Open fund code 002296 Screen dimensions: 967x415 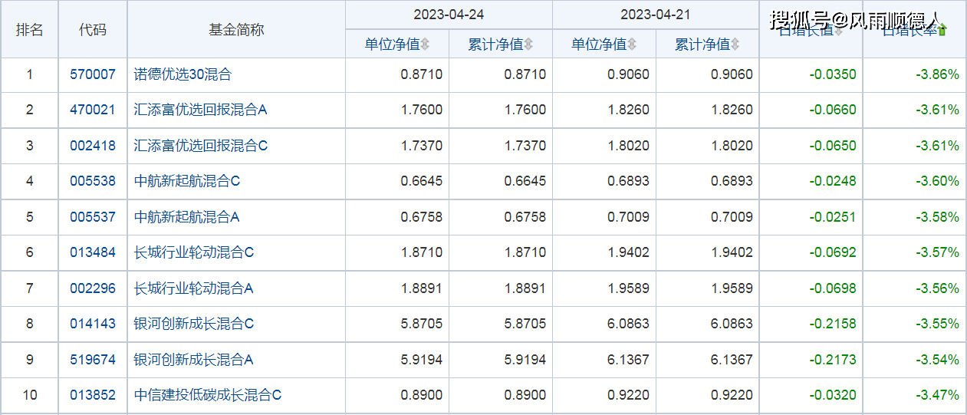click(x=93, y=288)
